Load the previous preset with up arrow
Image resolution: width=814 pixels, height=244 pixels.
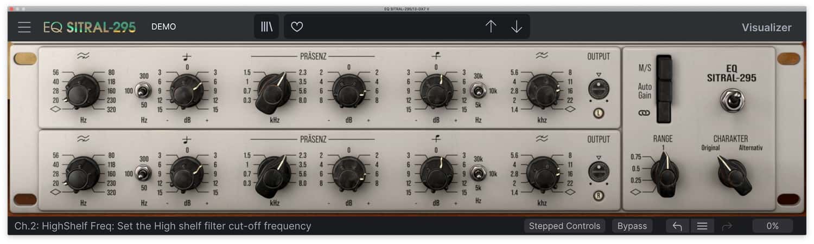pos(491,27)
